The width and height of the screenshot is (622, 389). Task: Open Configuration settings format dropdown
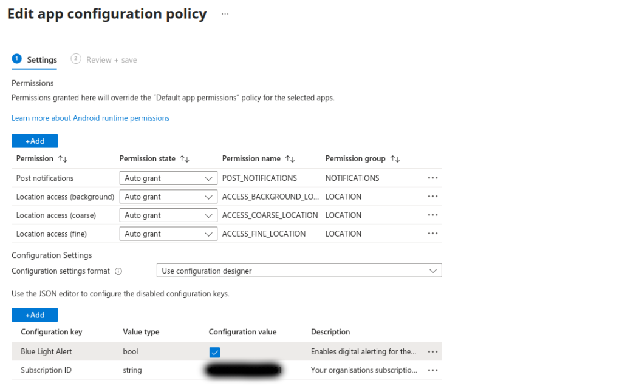coord(299,271)
